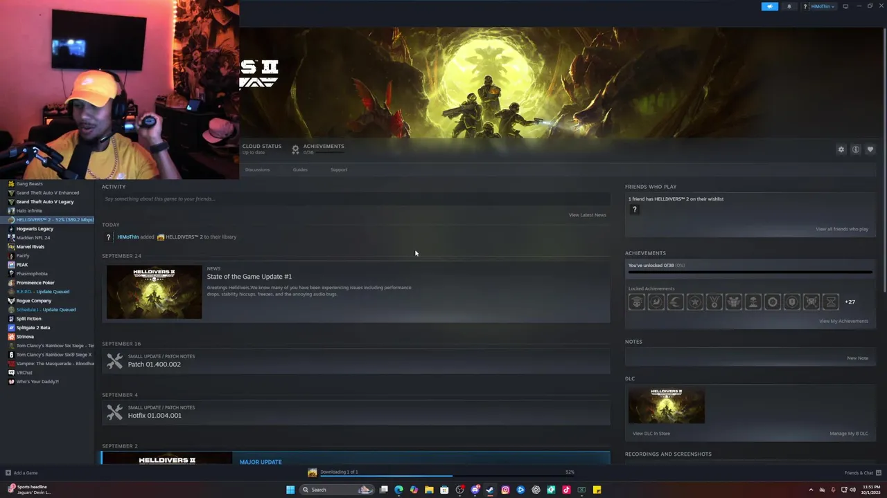
Task: Open Microsoft Edge from the taskbar
Action: click(398, 490)
